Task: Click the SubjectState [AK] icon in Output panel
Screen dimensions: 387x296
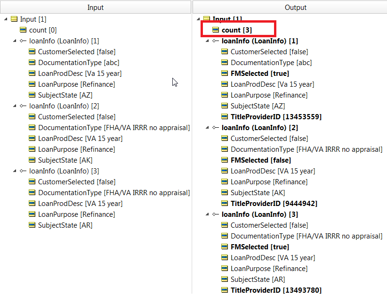Action: pyautogui.click(x=225, y=192)
